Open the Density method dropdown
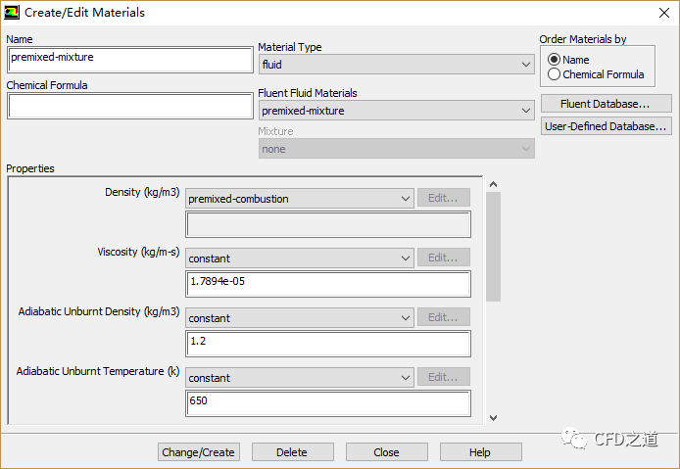 click(299, 199)
